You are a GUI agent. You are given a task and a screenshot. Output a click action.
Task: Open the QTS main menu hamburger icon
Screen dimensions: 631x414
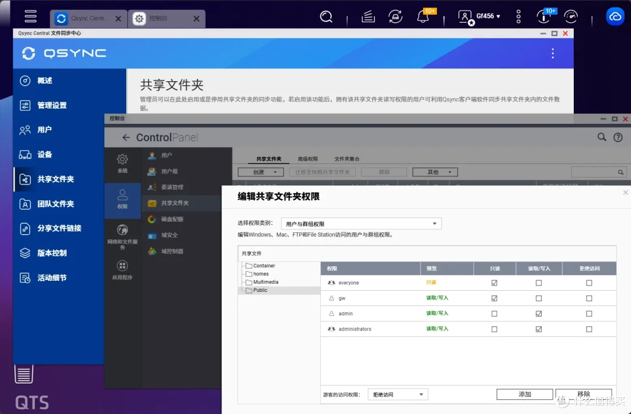(30, 16)
